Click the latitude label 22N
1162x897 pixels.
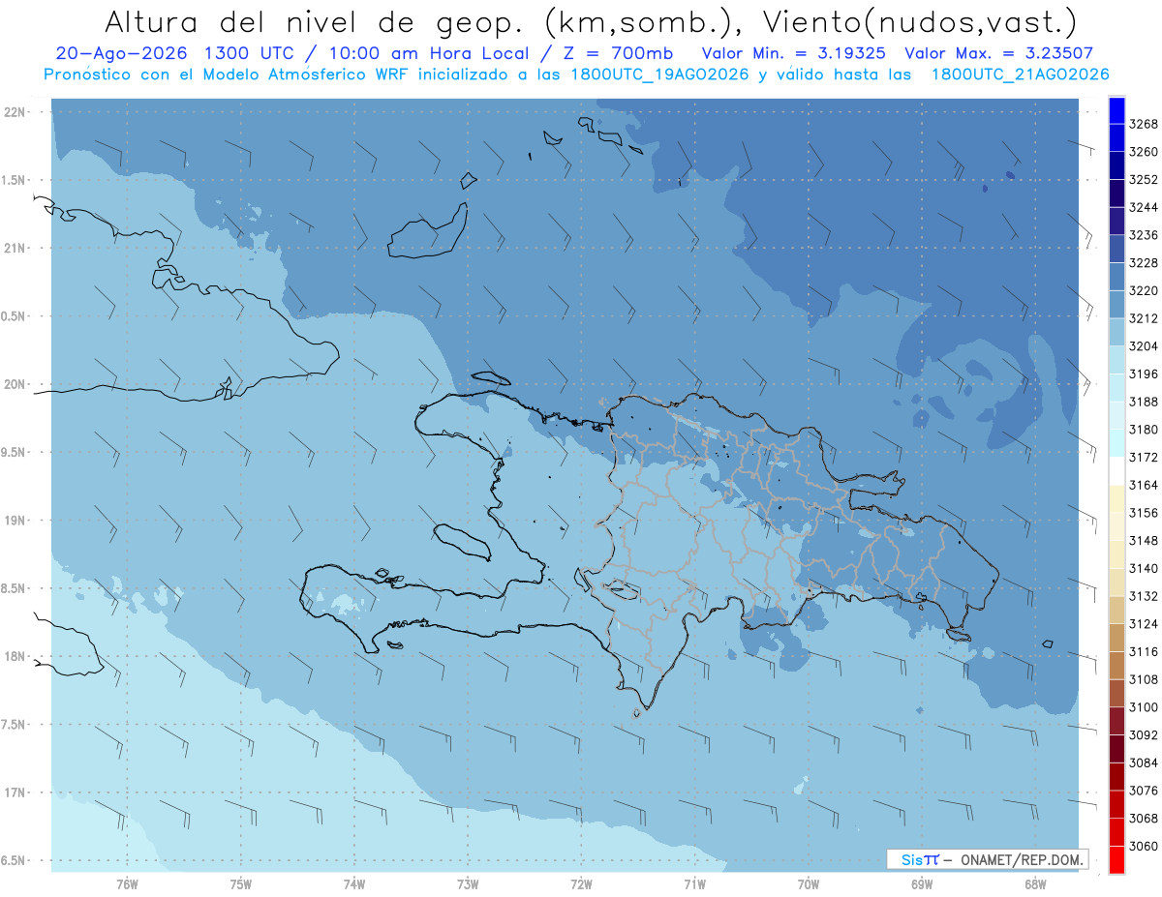pos(15,112)
